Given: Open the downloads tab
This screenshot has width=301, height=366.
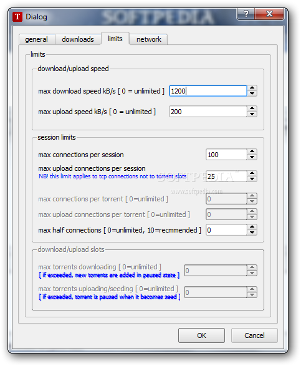Looking at the screenshot, I should (x=78, y=39).
